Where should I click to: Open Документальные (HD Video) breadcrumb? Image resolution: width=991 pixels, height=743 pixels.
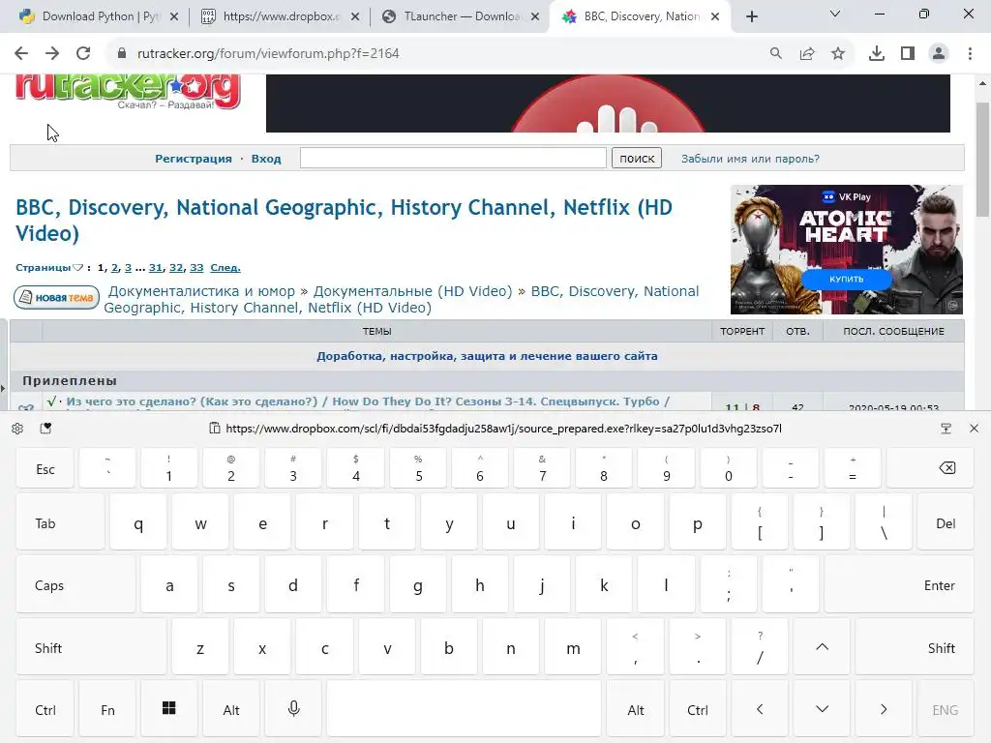pyautogui.click(x=412, y=291)
